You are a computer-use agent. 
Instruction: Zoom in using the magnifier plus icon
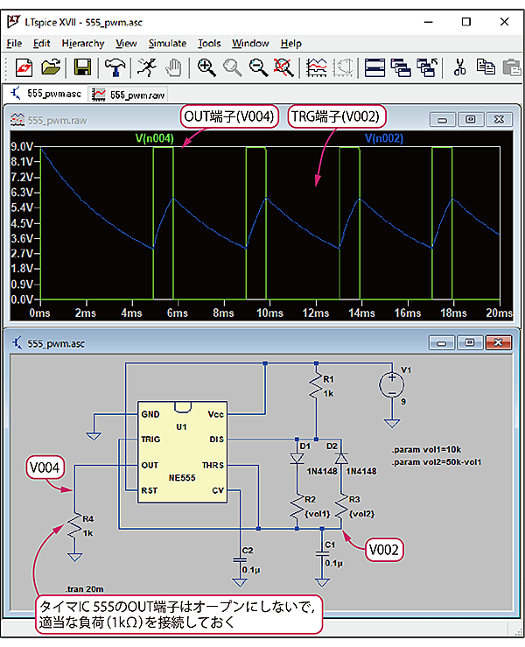(206, 67)
